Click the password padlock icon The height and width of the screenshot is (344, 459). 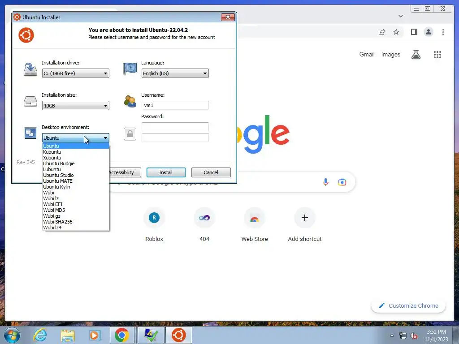tap(130, 134)
